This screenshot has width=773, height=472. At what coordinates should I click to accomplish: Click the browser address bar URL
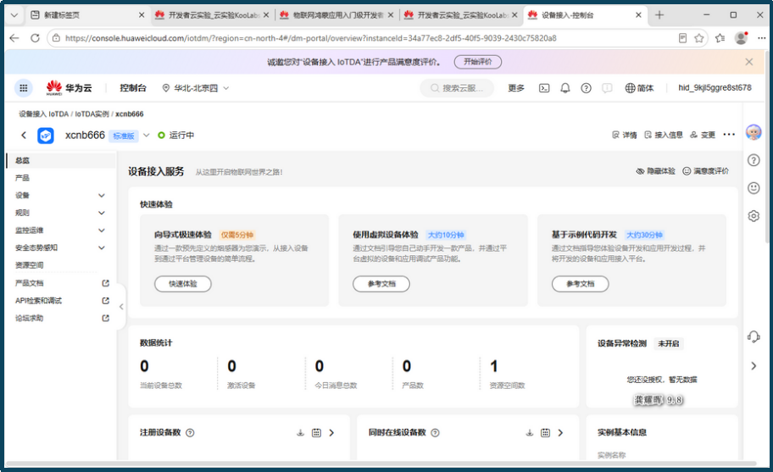coord(310,38)
